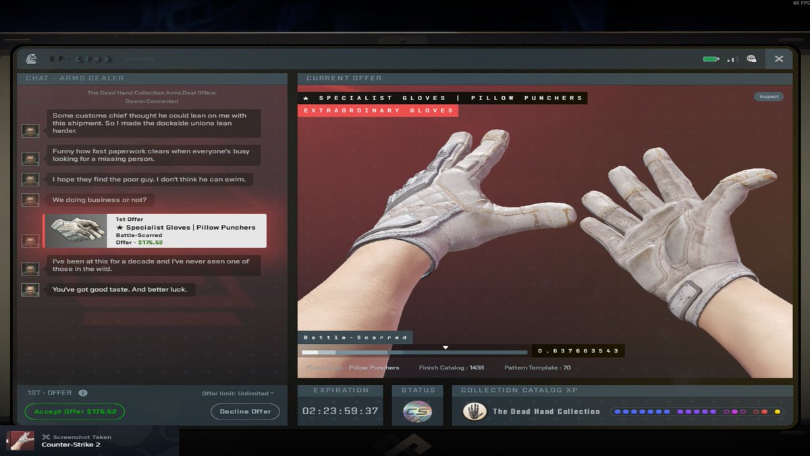Click the Screenshot Taken Steam notification
Screen dimensions: 810x456
pos(89,440)
